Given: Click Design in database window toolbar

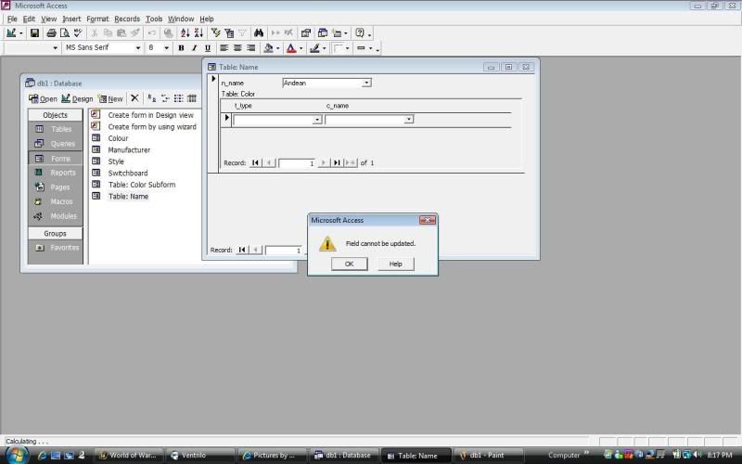Looking at the screenshot, I should click(77, 98).
